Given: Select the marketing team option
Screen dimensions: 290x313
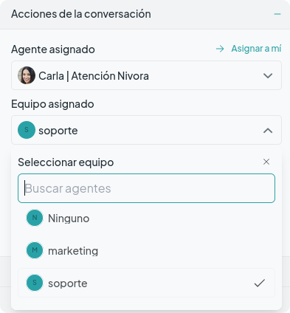Looking at the screenshot, I should click(x=146, y=250).
